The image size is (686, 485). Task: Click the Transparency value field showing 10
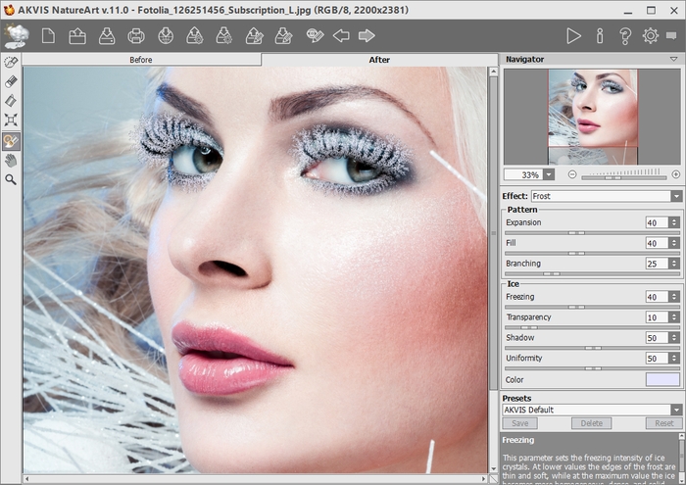(x=658, y=317)
